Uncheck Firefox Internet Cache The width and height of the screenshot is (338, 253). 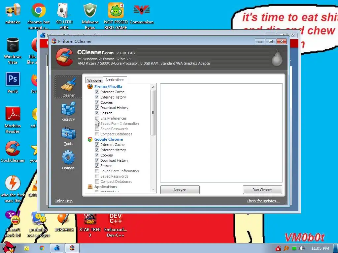tap(97, 92)
